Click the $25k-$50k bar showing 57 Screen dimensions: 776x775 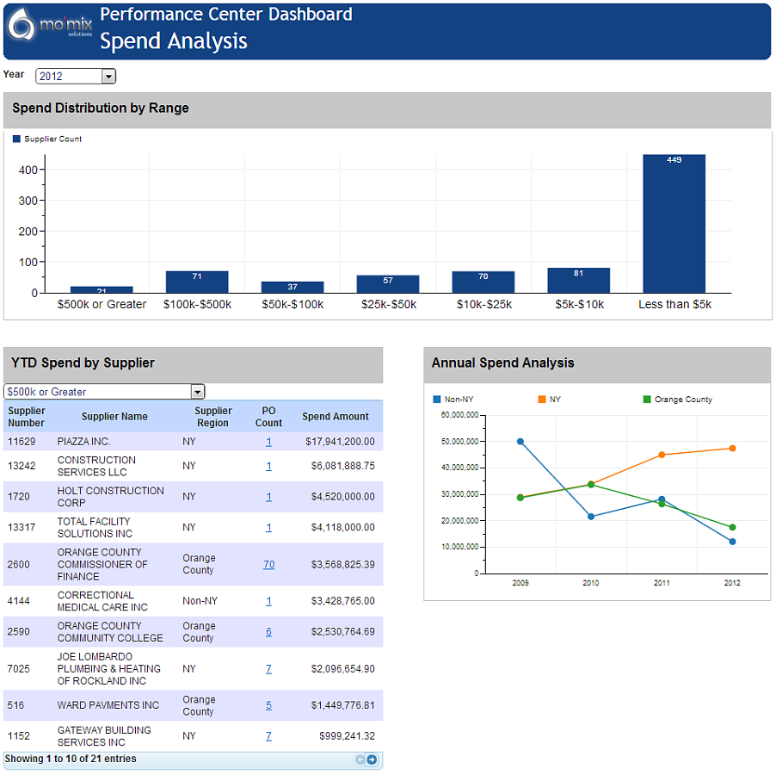click(x=388, y=284)
